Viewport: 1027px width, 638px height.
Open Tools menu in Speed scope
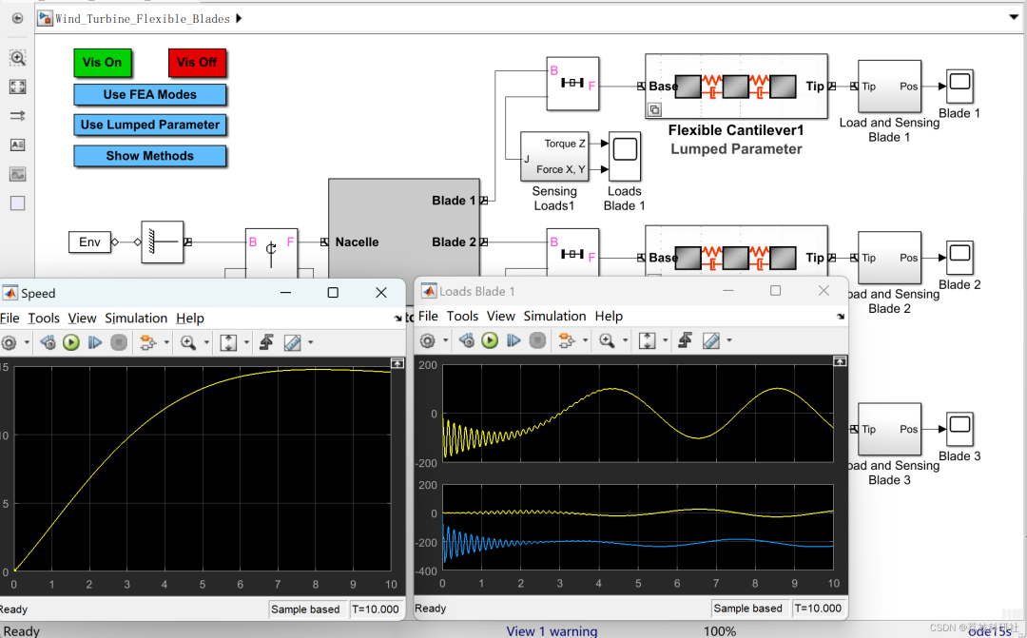[44, 319]
